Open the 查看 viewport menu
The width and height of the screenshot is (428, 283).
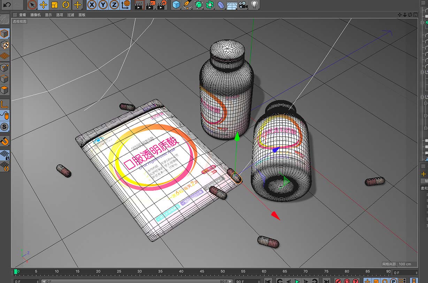coord(23,15)
